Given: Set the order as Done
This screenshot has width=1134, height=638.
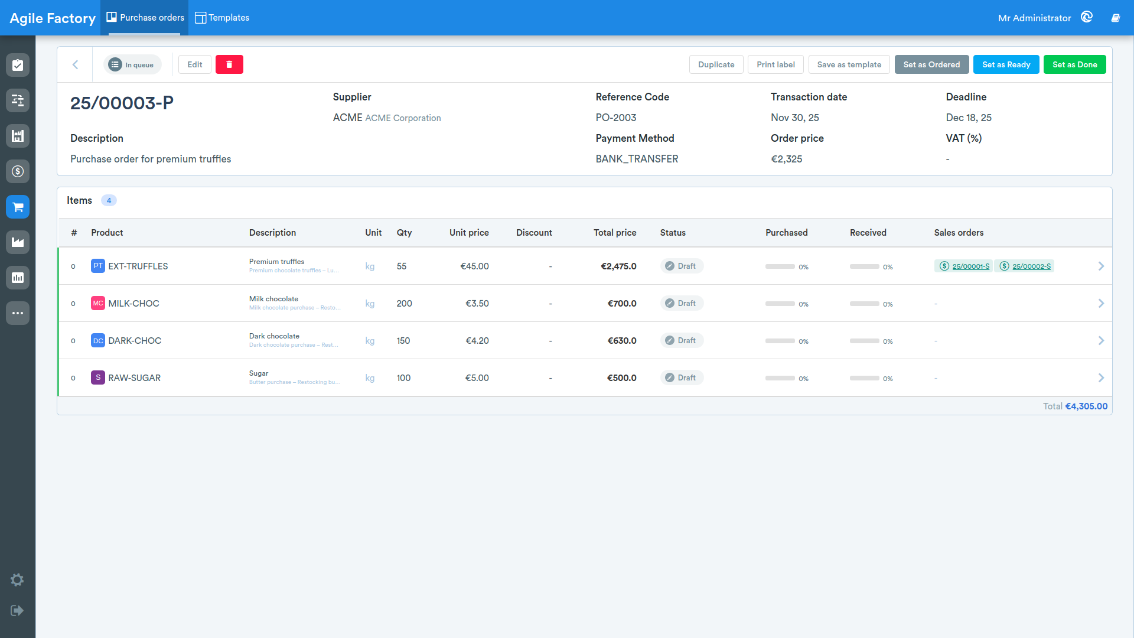Looking at the screenshot, I should 1075,64.
